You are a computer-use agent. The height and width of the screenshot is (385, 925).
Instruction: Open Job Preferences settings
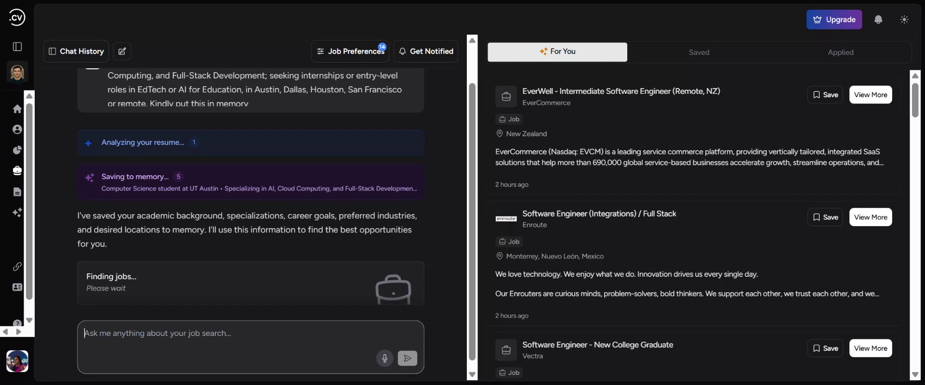(350, 51)
